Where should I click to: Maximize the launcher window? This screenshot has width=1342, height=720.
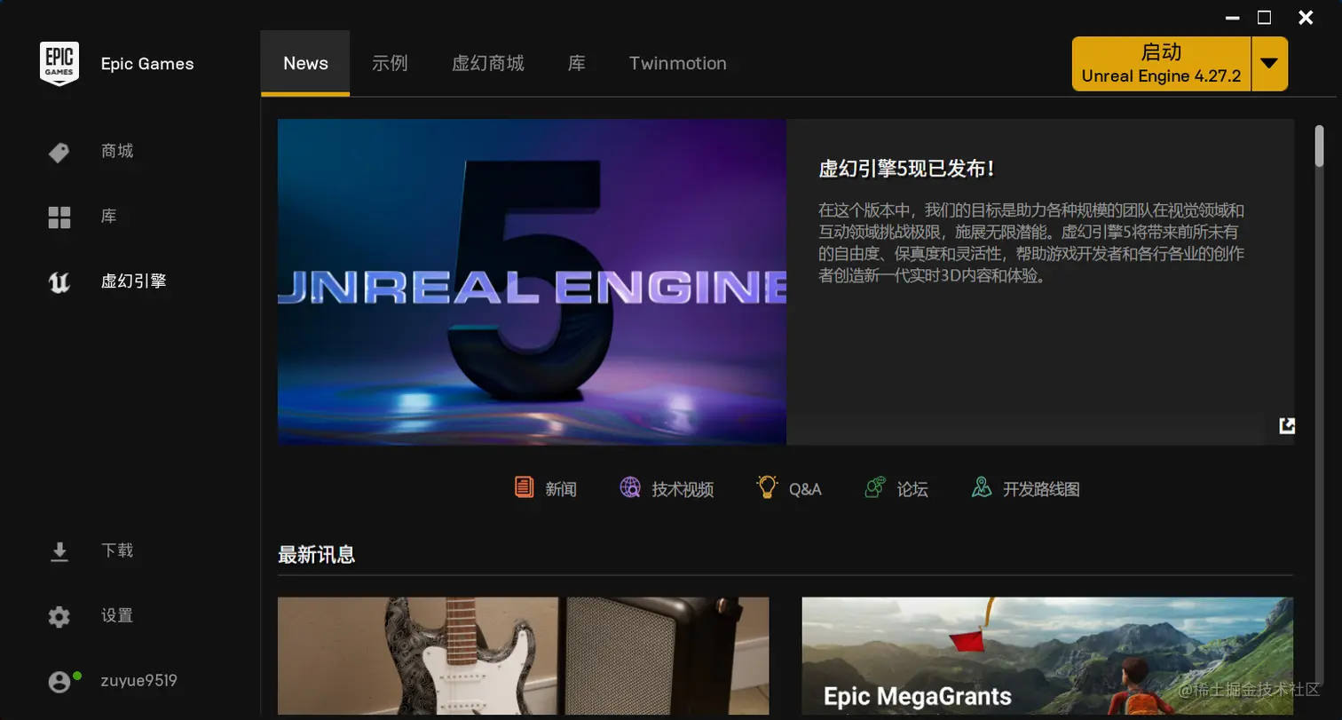1265,18
